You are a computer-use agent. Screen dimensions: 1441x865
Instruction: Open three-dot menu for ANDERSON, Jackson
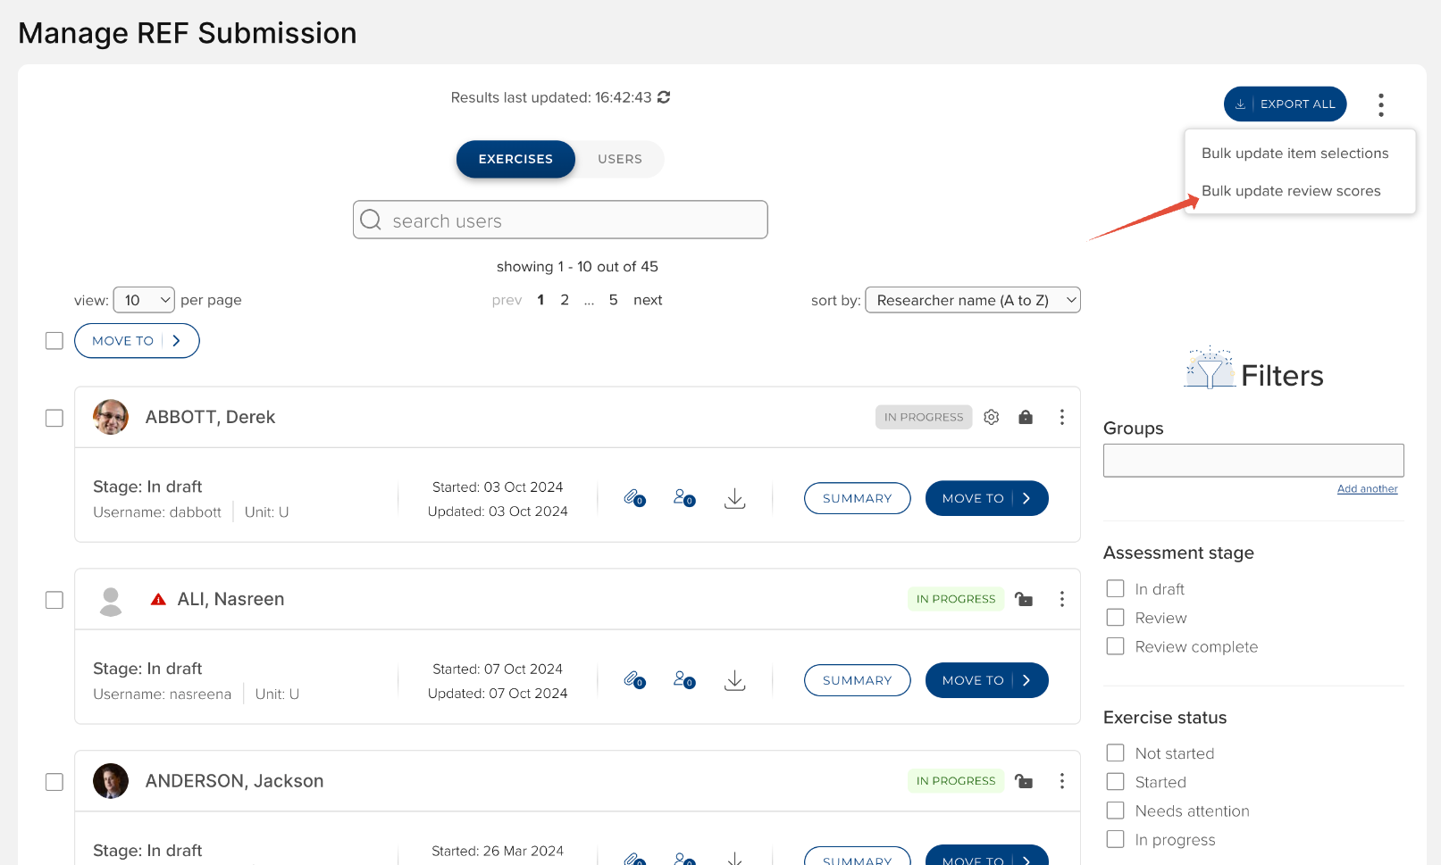tap(1061, 781)
